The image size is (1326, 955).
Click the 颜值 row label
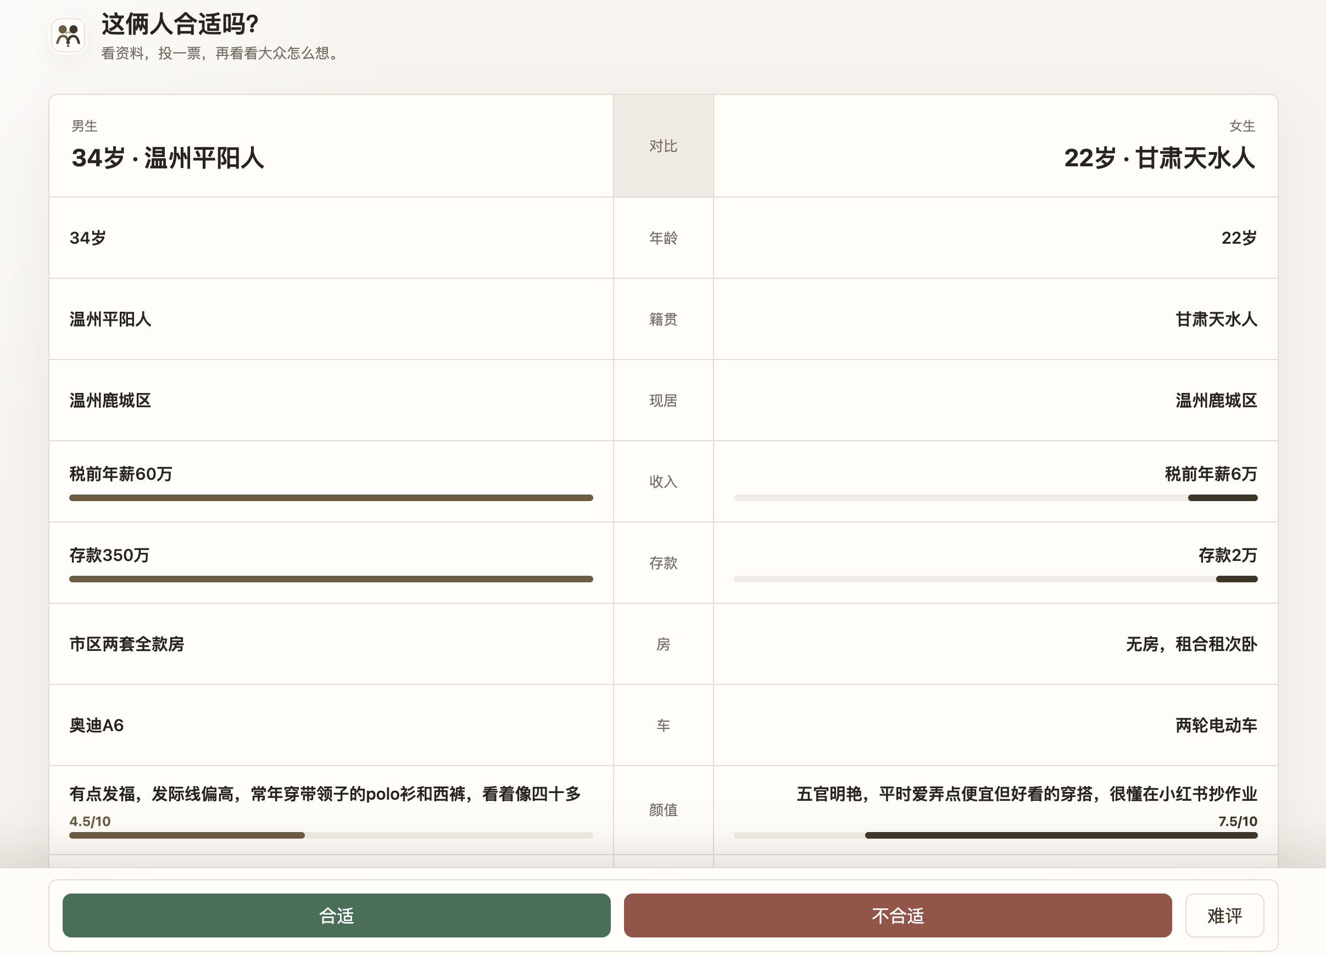663,810
